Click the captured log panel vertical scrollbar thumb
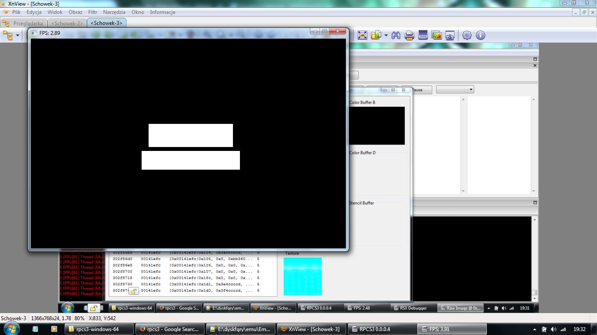The width and height of the screenshot is (597, 335). pos(534,293)
